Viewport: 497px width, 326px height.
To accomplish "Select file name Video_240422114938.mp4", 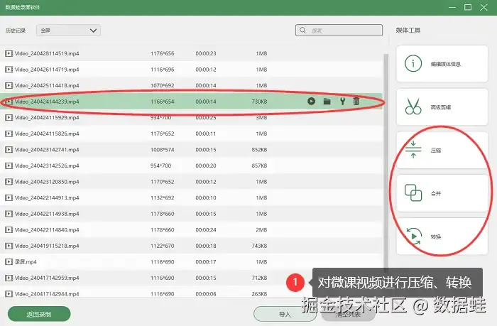I will pos(47,214).
